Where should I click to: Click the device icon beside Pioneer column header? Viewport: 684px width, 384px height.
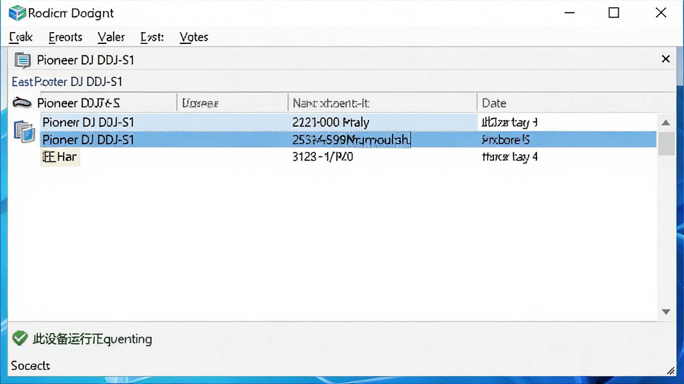coord(22,103)
